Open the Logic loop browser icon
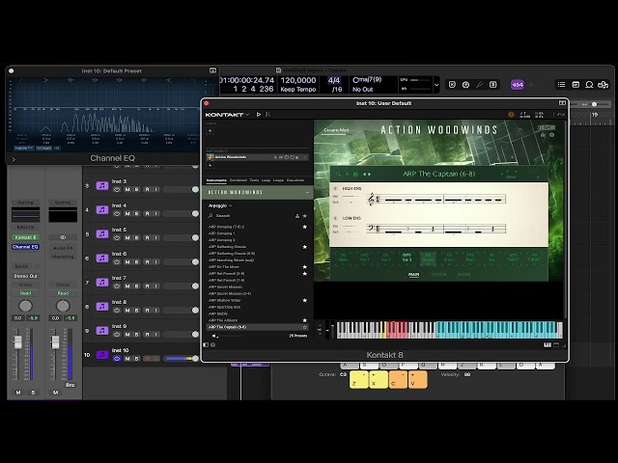Image resolution: width=618 pixels, height=463 pixels. (x=589, y=85)
